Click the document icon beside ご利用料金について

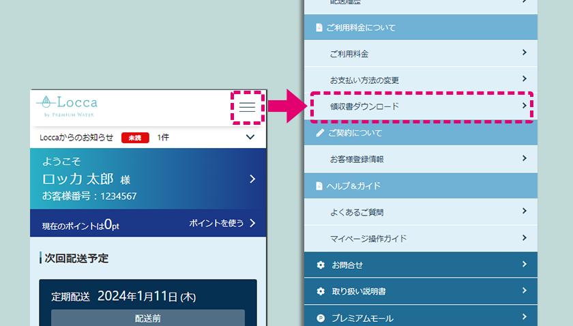click(x=319, y=28)
